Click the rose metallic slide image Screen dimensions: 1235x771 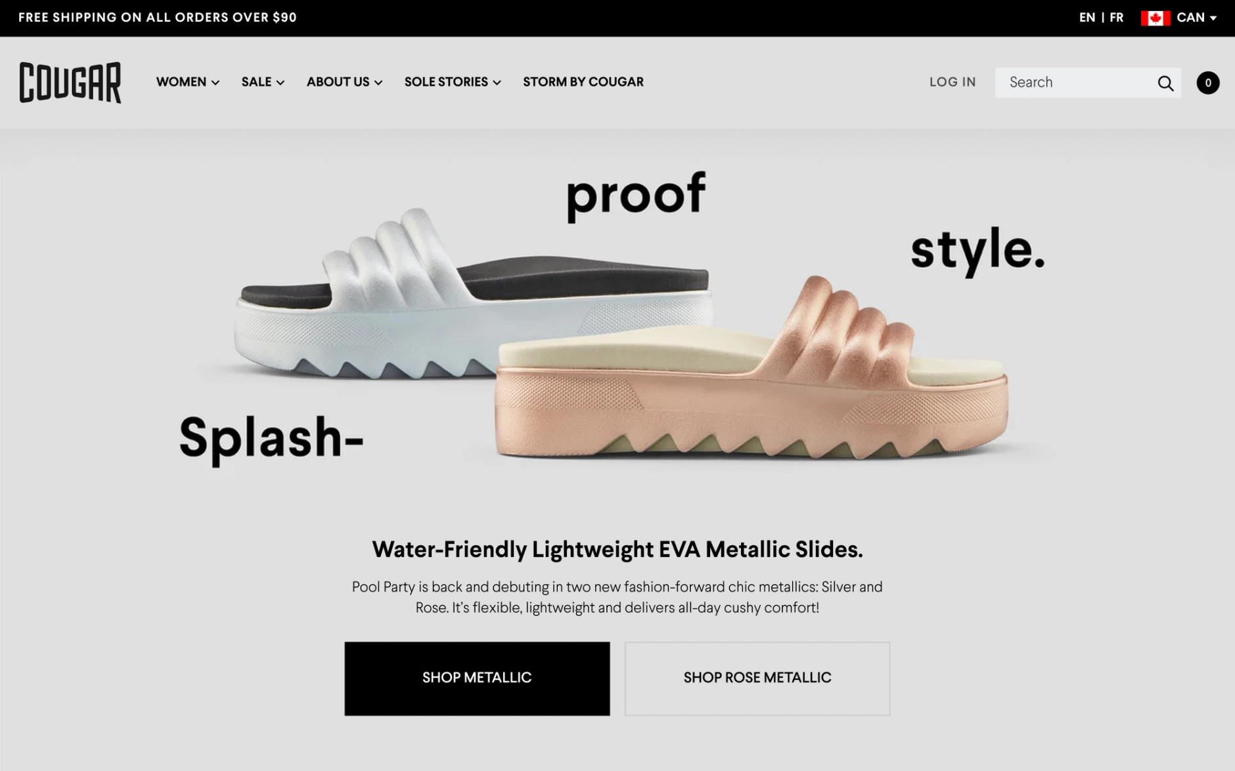[751, 371]
